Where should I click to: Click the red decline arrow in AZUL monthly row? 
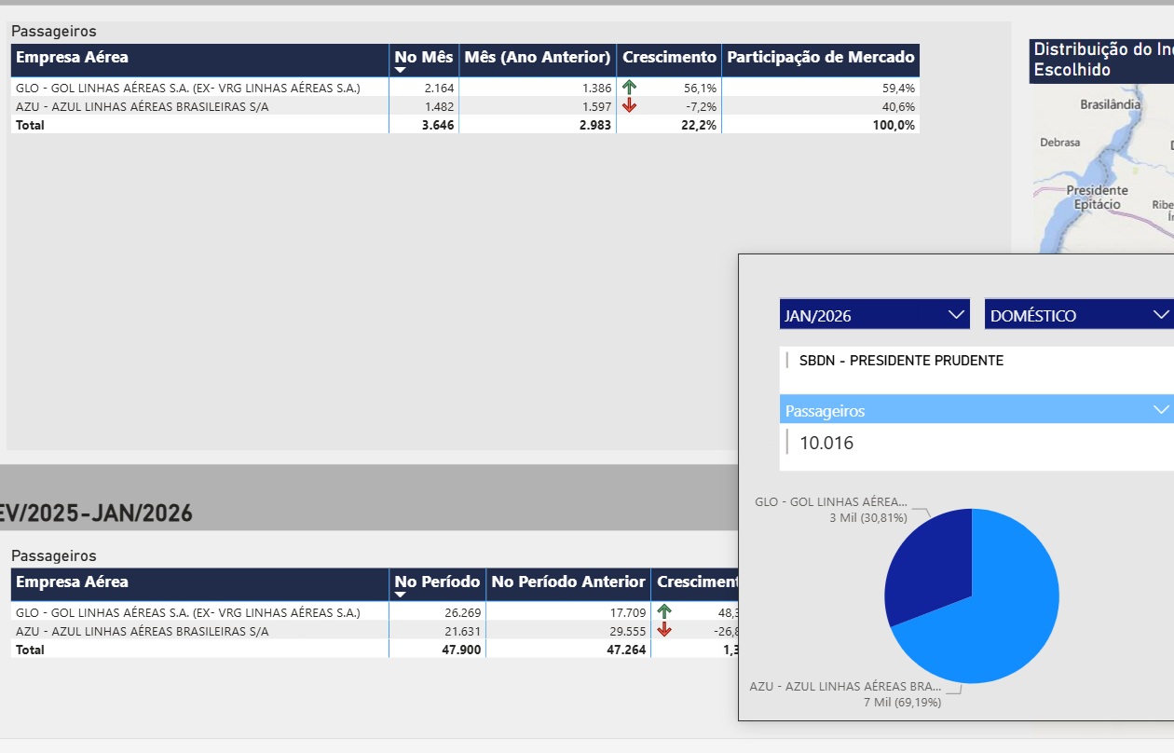pos(630,106)
